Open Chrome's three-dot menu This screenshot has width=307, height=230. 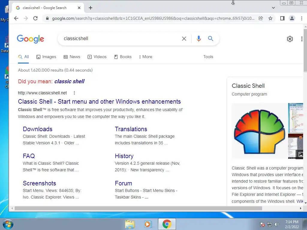tap(302, 18)
